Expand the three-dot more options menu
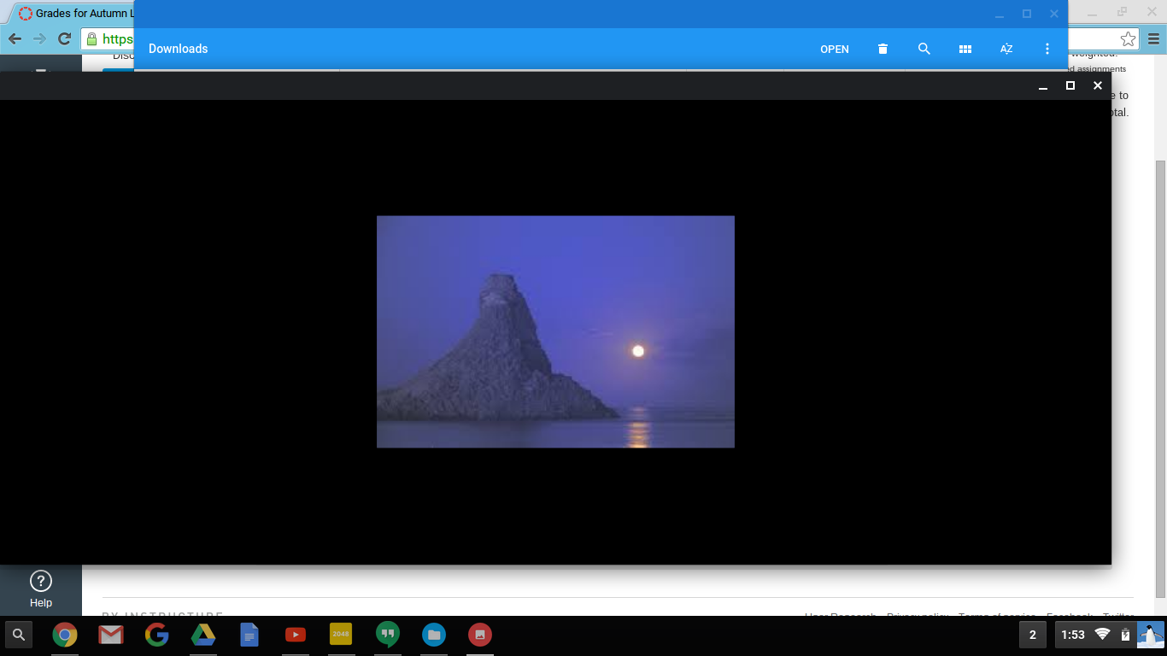The image size is (1167, 656). click(x=1047, y=49)
